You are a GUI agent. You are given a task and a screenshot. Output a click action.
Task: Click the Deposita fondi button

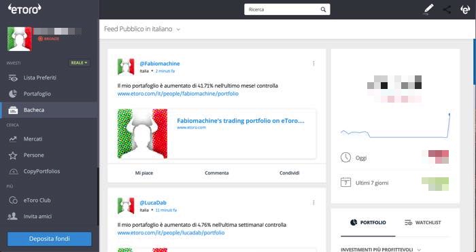click(49, 239)
